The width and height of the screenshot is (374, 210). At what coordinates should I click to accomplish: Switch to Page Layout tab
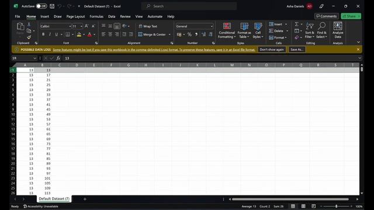pos(75,16)
